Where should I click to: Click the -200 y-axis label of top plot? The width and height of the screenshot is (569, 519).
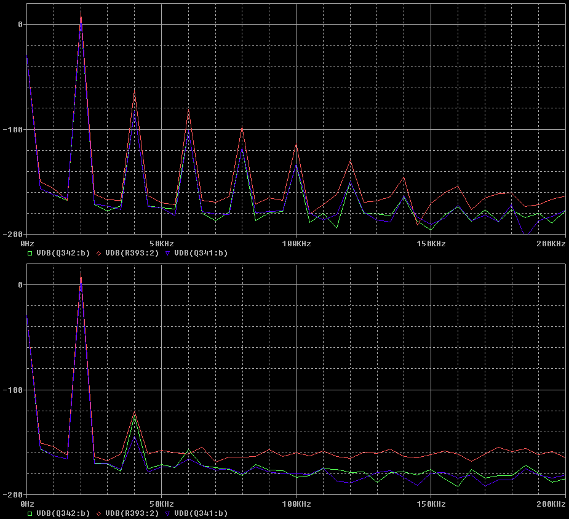pos(13,235)
